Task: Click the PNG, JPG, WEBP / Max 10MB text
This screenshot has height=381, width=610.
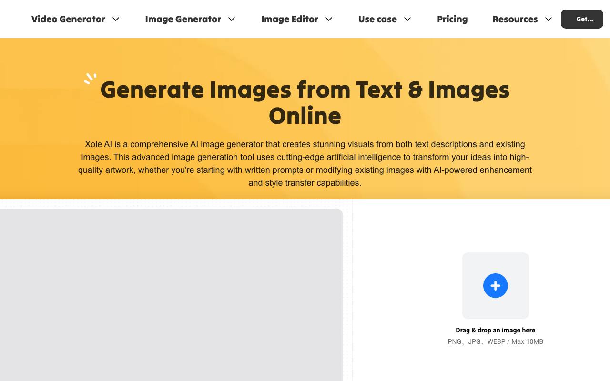Action: (x=496, y=341)
